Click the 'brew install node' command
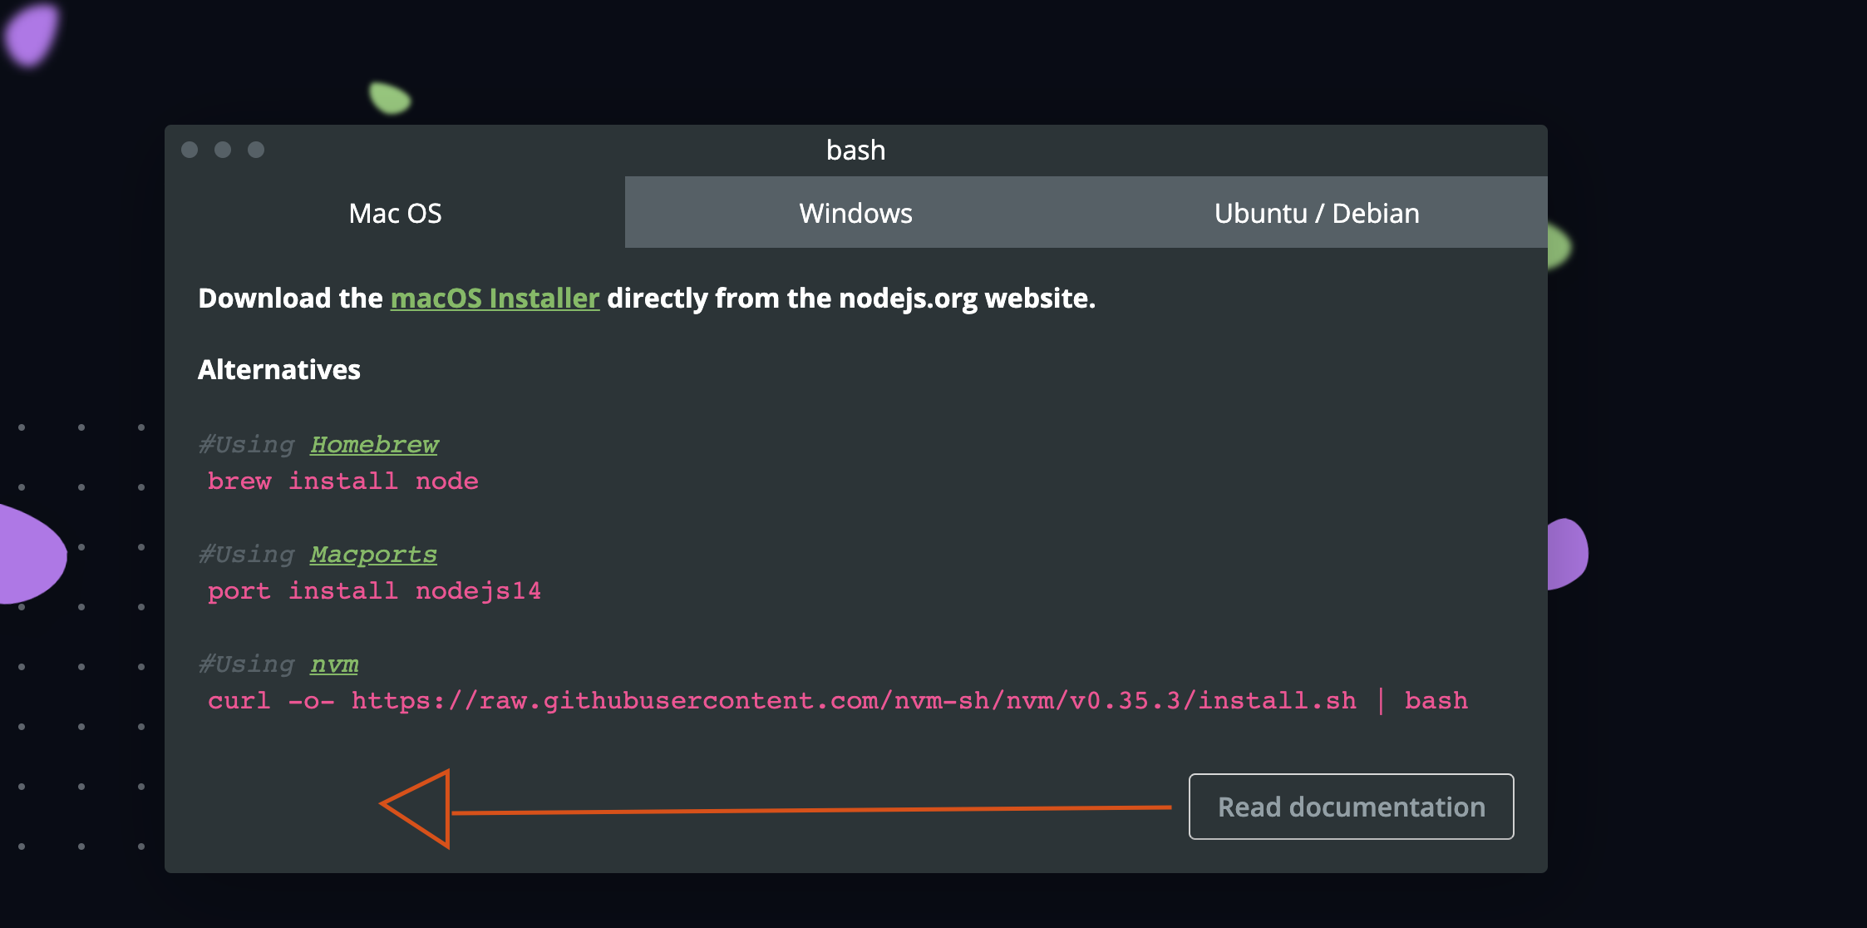The image size is (1867, 928). tap(343, 481)
